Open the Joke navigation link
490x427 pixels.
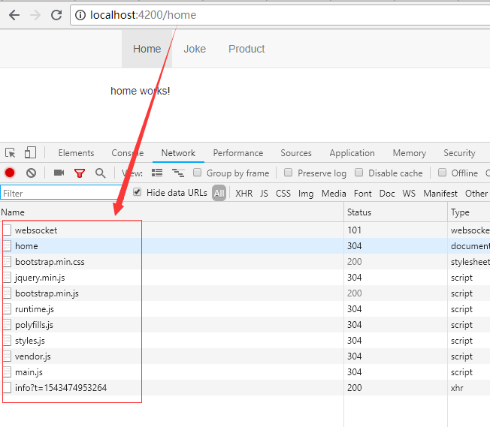click(195, 49)
